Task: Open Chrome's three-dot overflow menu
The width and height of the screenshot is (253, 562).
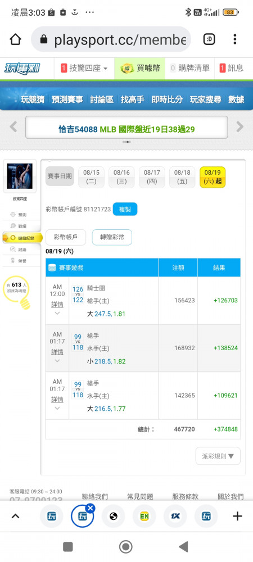Action: (234, 39)
